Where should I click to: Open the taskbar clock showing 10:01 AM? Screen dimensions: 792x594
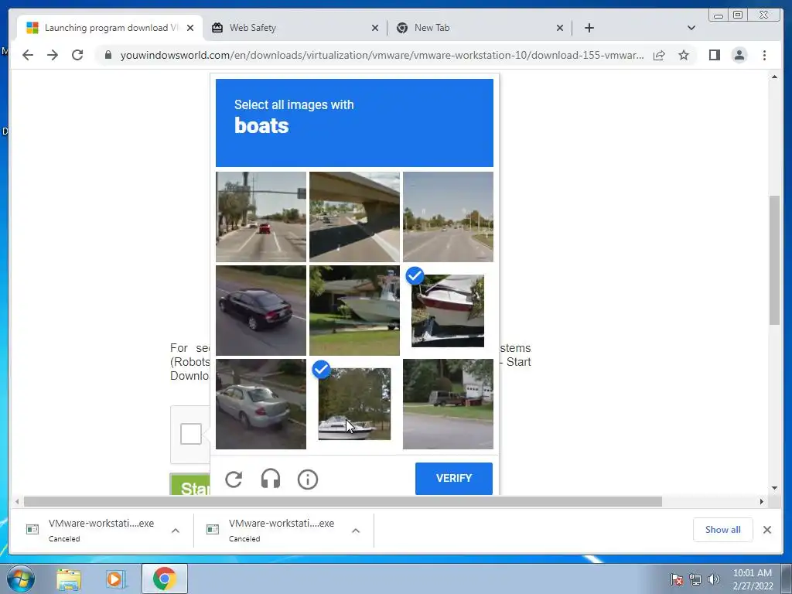[x=753, y=579]
